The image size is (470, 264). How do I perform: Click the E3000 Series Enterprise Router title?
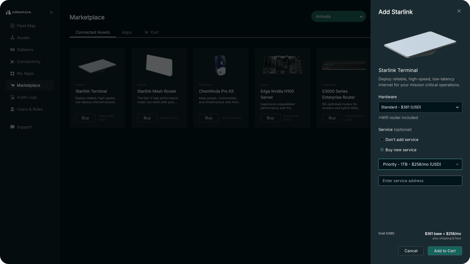pos(339,94)
